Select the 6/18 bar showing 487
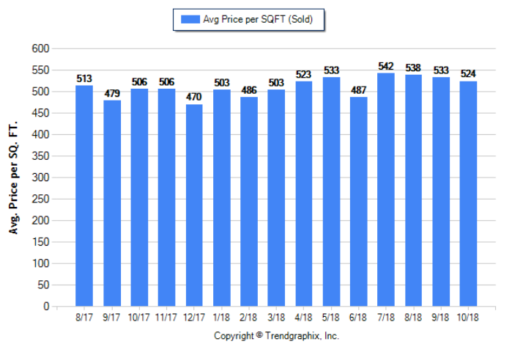 (359, 202)
